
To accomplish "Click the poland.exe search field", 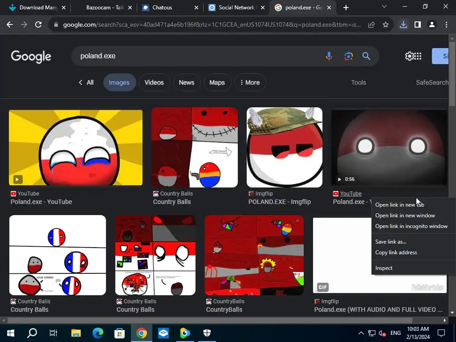I will (198, 56).
